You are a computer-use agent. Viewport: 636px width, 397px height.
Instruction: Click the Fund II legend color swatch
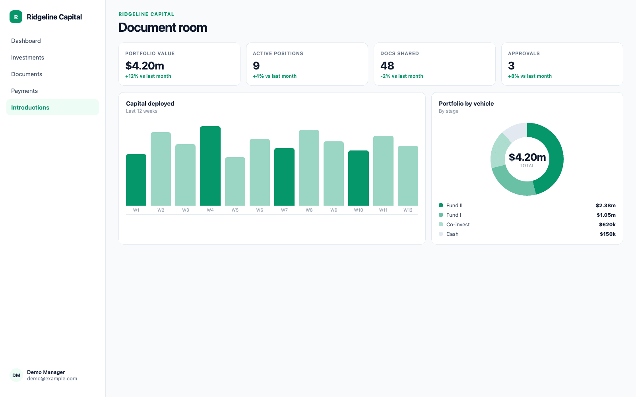click(441, 205)
